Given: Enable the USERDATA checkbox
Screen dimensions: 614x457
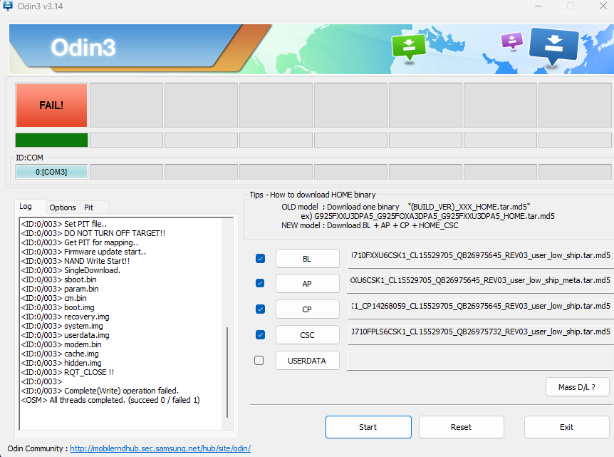Looking at the screenshot, I should coord(259,360).
